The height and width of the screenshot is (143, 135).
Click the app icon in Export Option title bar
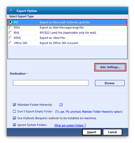pyautogui.click(x=11, y=11)
